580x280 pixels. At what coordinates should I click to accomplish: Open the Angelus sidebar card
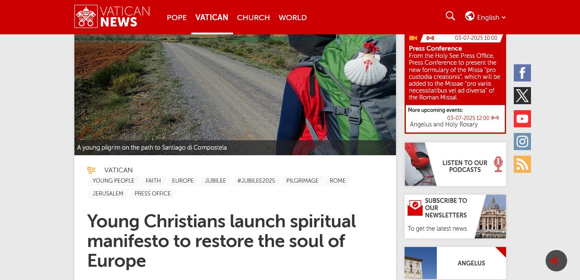455,263
